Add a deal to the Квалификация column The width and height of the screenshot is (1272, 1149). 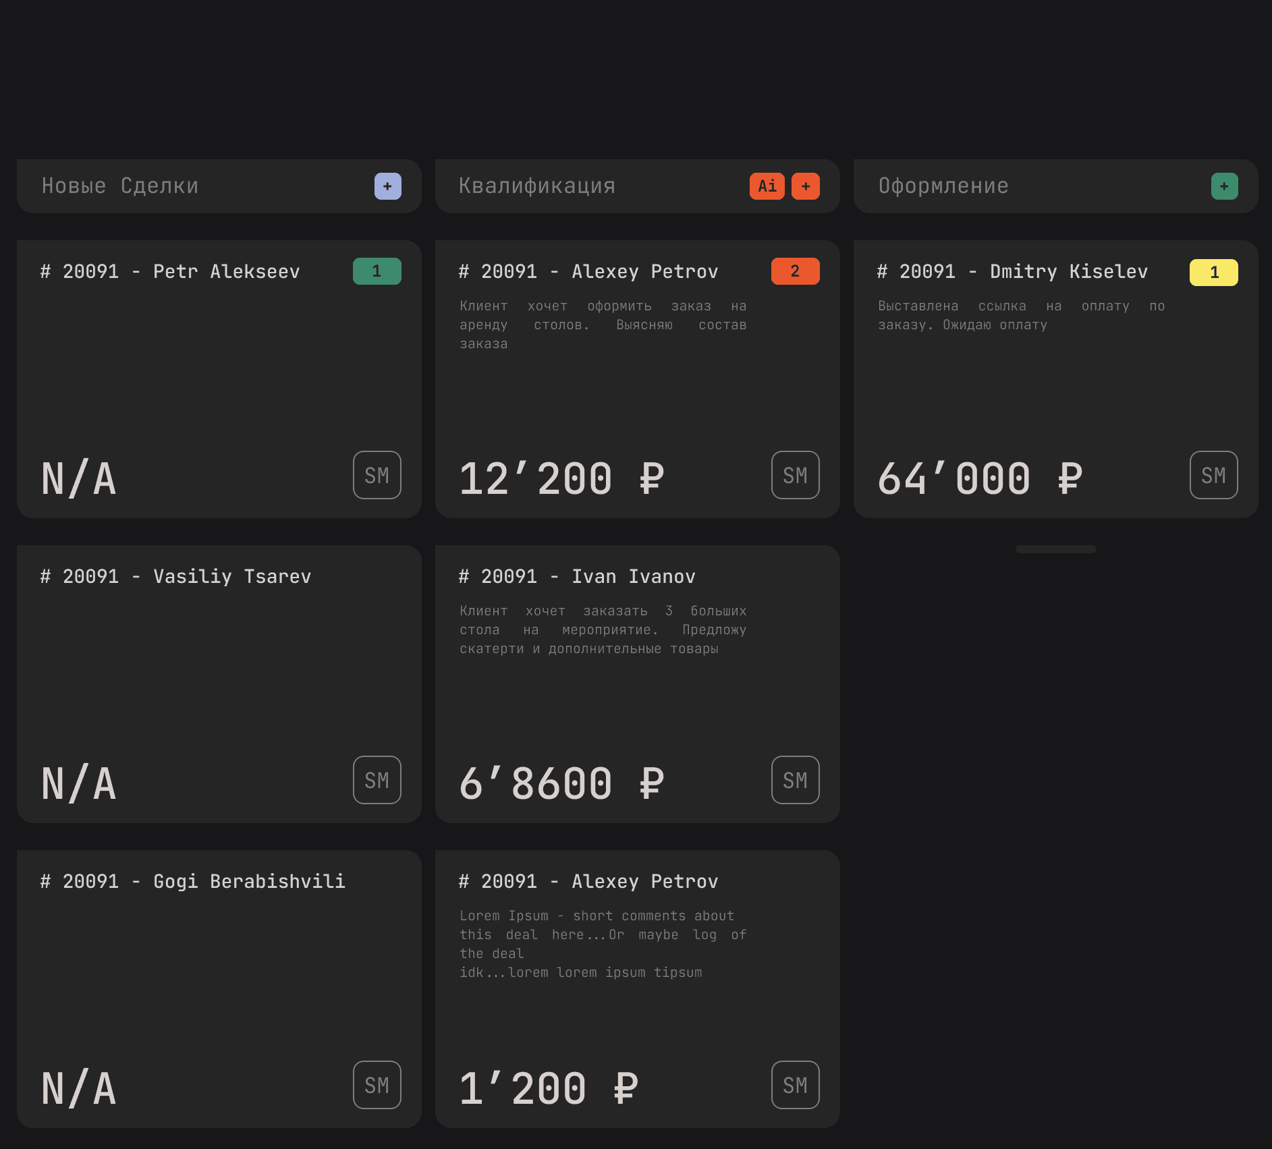805,186
